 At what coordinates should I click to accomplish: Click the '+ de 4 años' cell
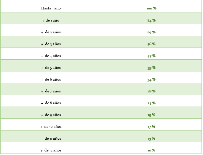(51, 56)
